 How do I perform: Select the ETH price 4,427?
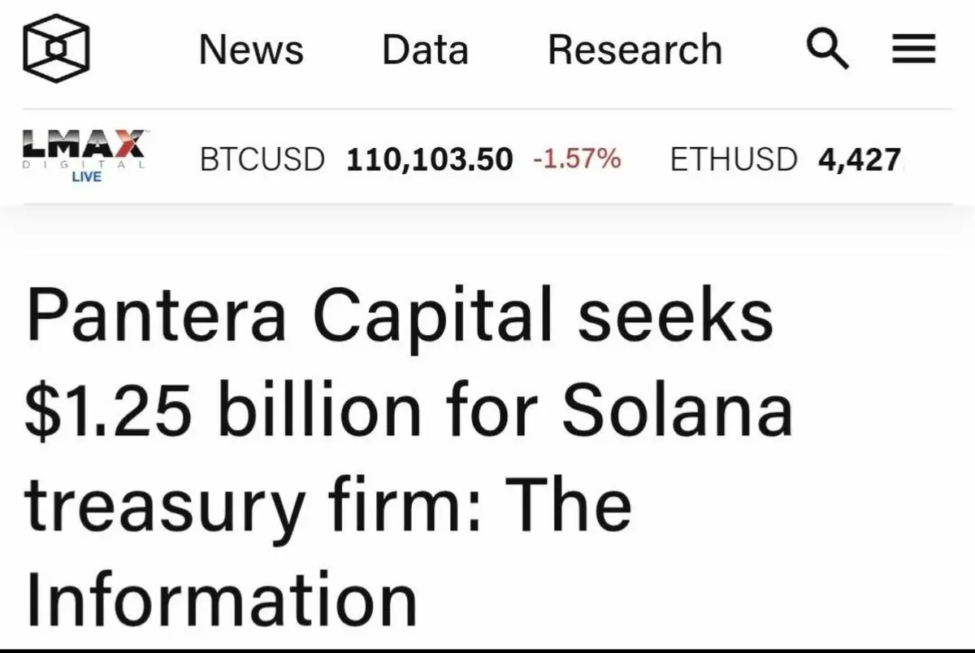(x=860, y=159)
